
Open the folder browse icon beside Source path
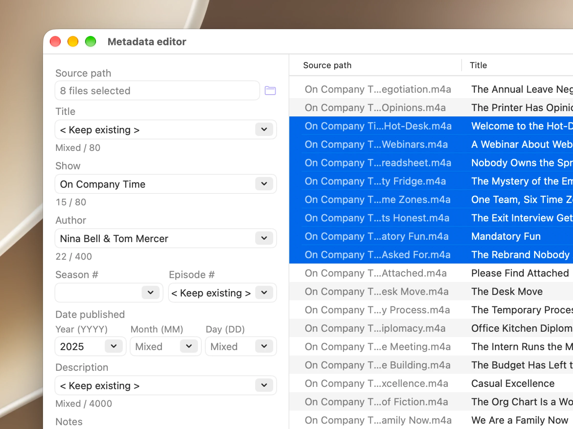[x=270, y=91]
